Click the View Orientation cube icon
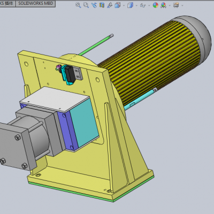Viewport: 214px width, 214px height. [x=118, y=5]
